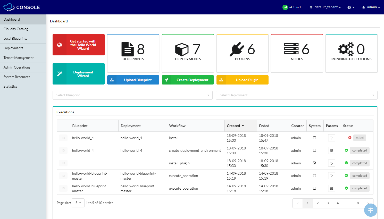Open Admin Operations page
Screen dimensions: 384x219
pos(23,67)
